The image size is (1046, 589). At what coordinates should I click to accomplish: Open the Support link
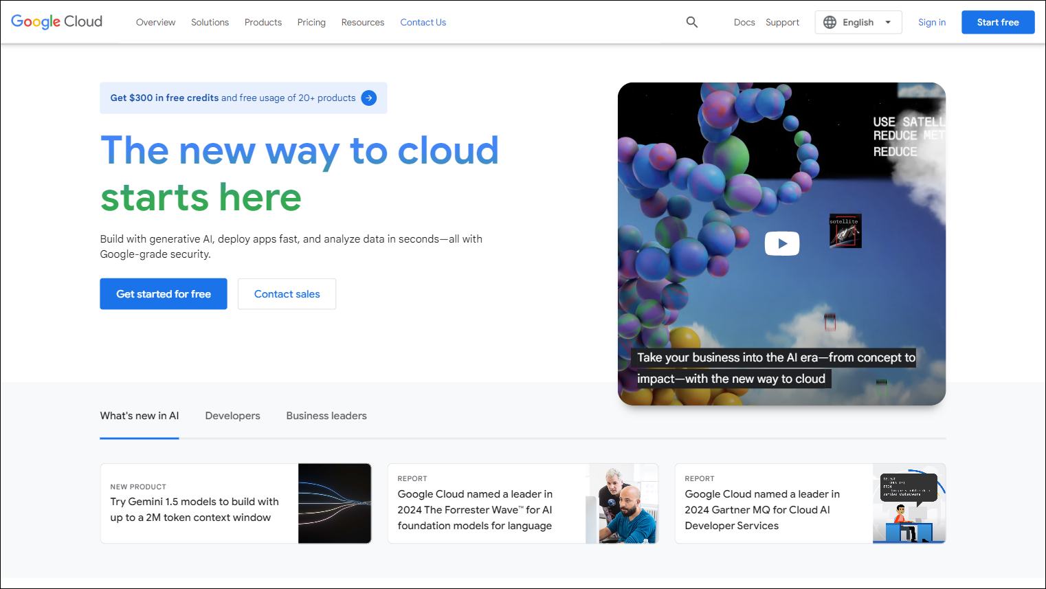pyautogui.click(x=782, y=22)
